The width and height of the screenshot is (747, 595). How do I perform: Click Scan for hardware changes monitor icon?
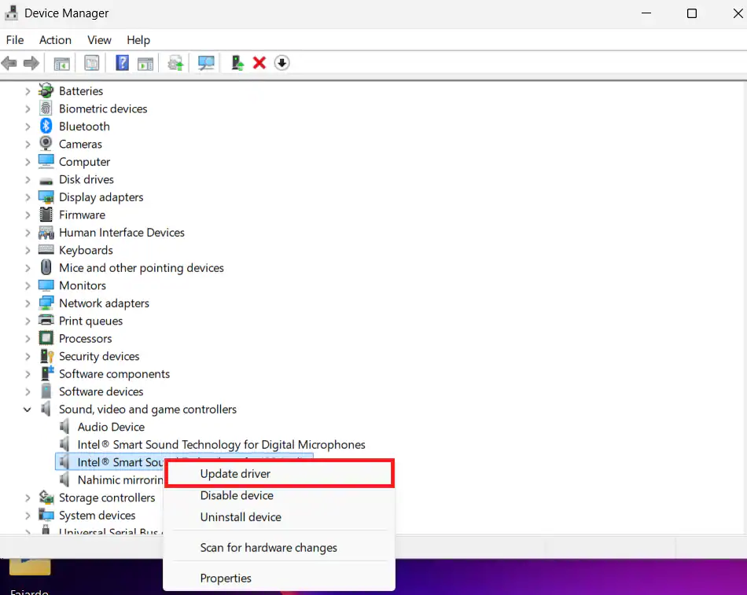coord(206,63)
